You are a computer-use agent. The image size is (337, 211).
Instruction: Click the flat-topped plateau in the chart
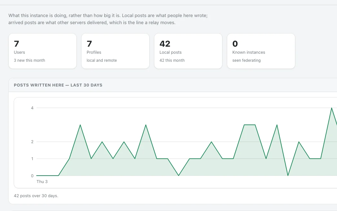coord(249,125)
